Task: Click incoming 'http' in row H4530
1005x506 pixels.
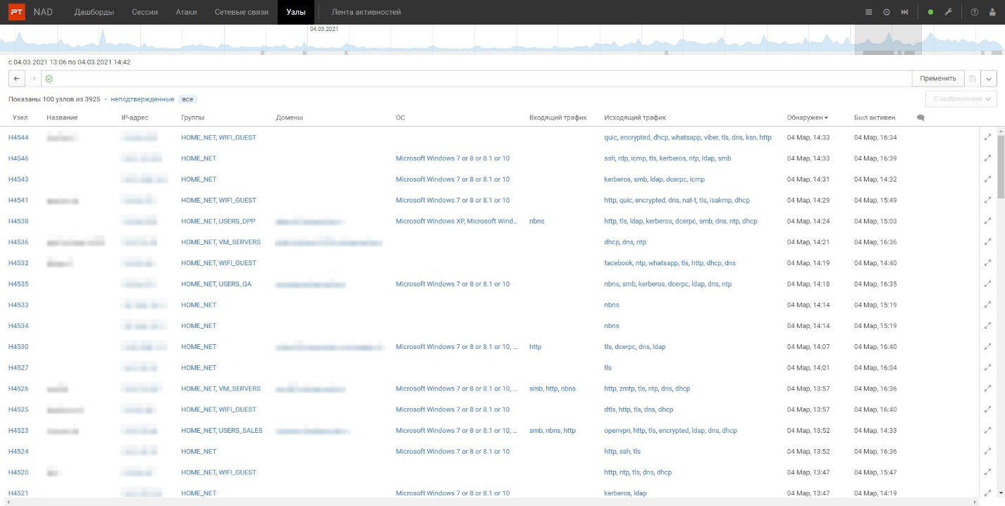Action: [535, 347]
